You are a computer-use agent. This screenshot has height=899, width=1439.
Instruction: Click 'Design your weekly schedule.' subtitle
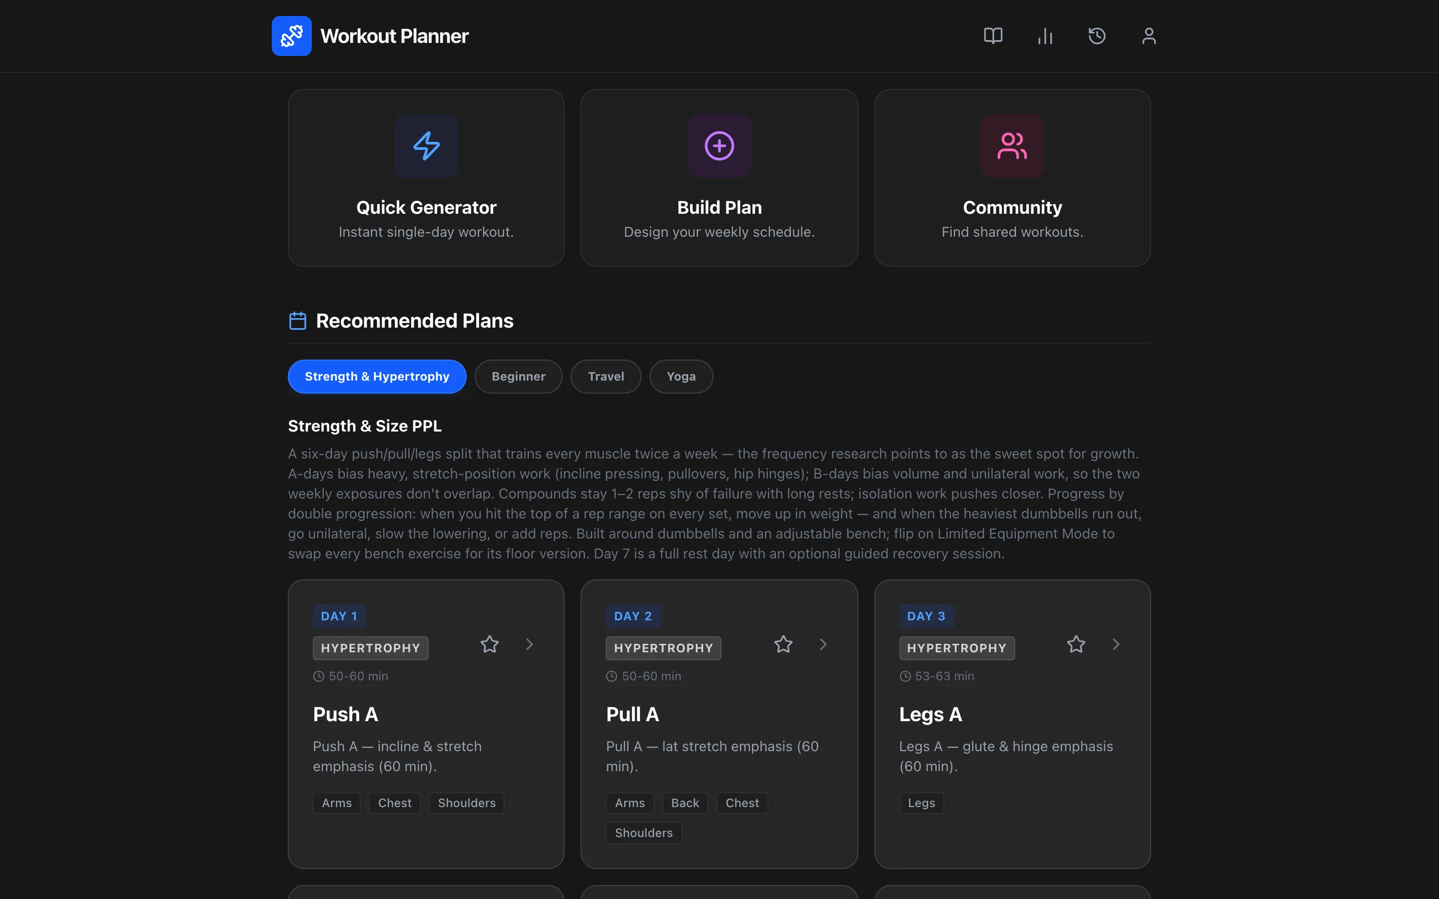tap(719, 232)
